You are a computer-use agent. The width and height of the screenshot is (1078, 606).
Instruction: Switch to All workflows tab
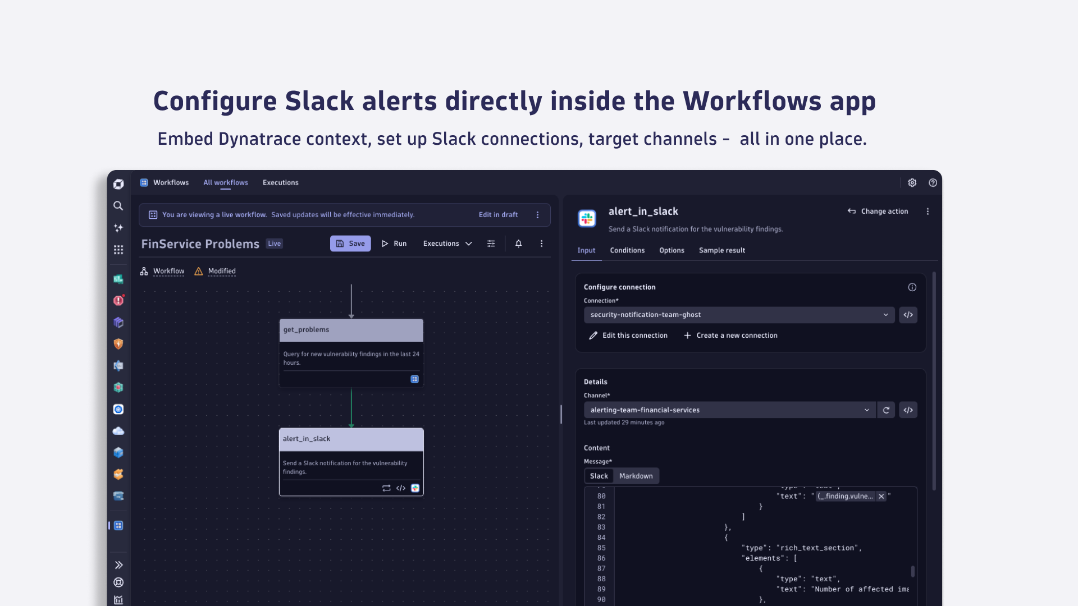point(226,183)
